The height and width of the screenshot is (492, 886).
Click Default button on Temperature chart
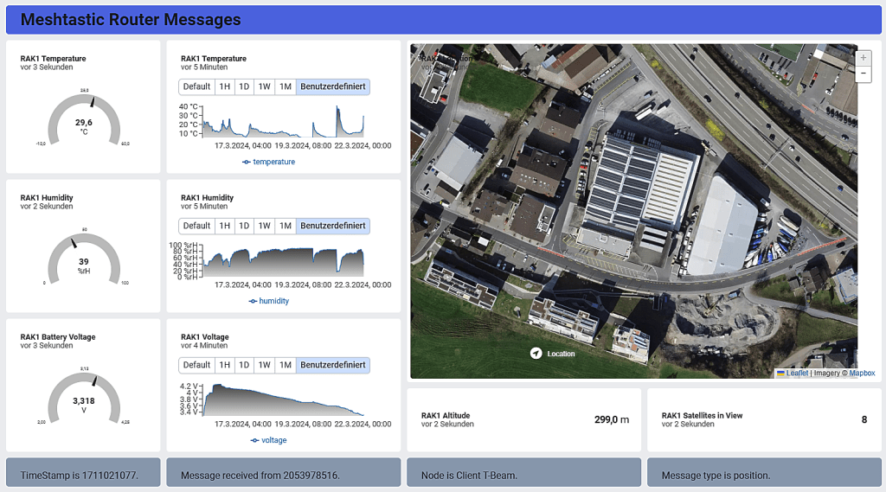[x=196, y=86]
